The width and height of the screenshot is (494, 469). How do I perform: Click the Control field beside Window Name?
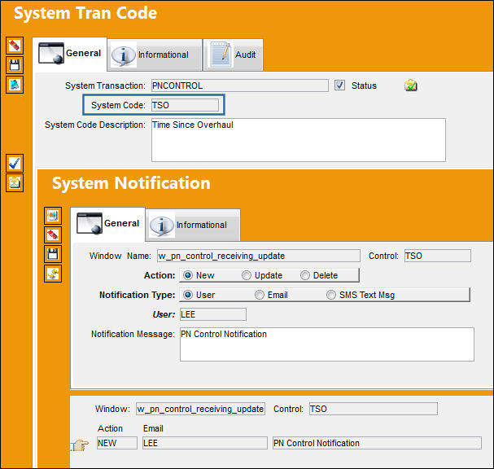[x=438, y=256]
